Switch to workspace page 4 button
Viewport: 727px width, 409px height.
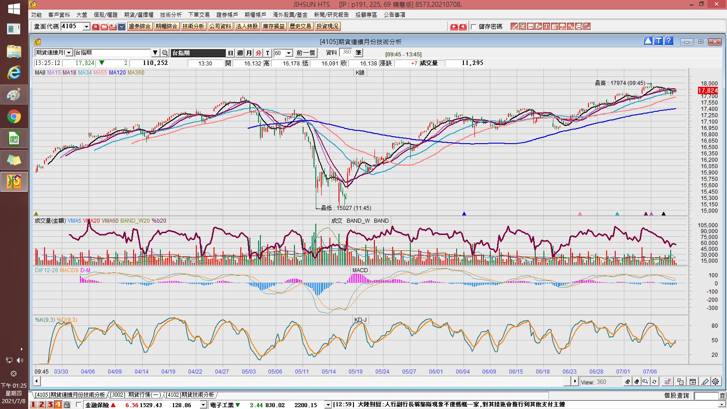tap(58, 404)
